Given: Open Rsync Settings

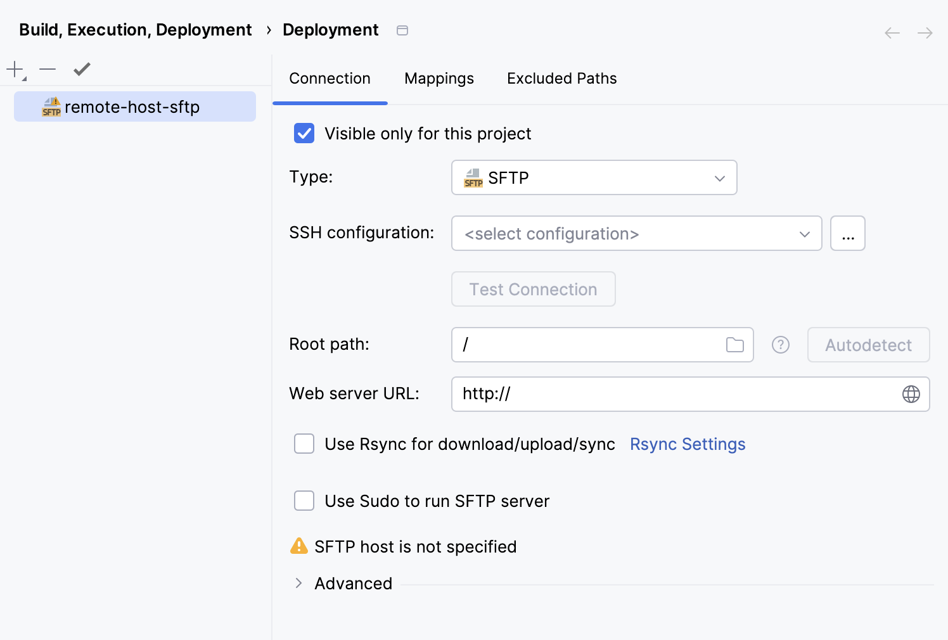Looking at the screenshot, I should [687, 444].
